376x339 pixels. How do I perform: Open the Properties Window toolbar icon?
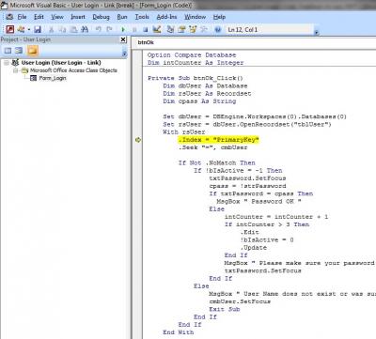click(181, 29)
